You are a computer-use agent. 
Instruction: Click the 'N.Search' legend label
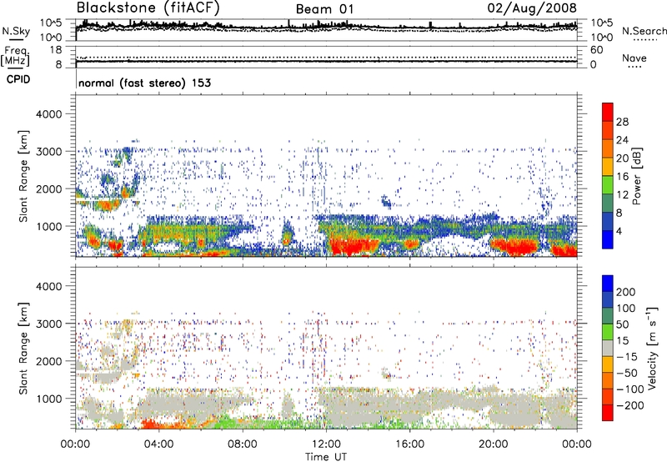coord(644,31)
